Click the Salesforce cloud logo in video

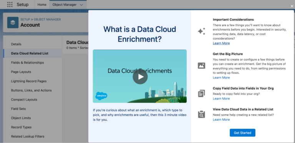101,96
